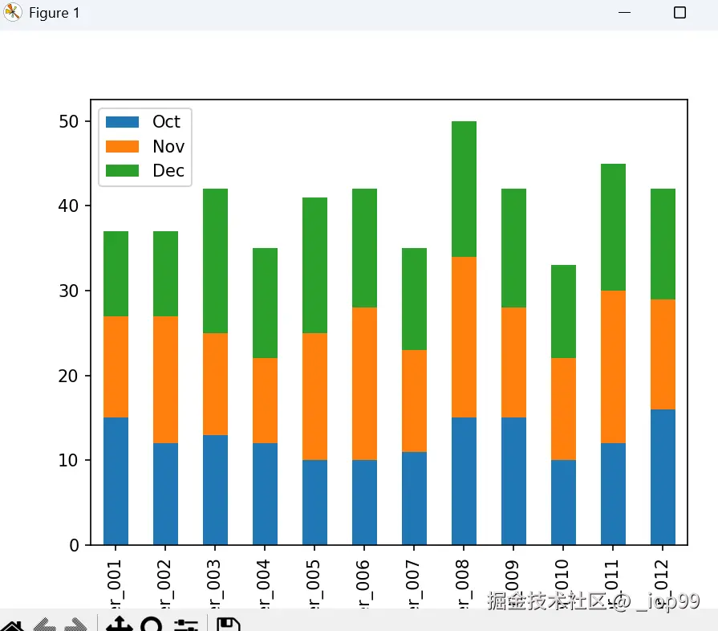The image size is (718, 631).
Task: Activate the Pan axes tool
Action: (x=119, y=625)
